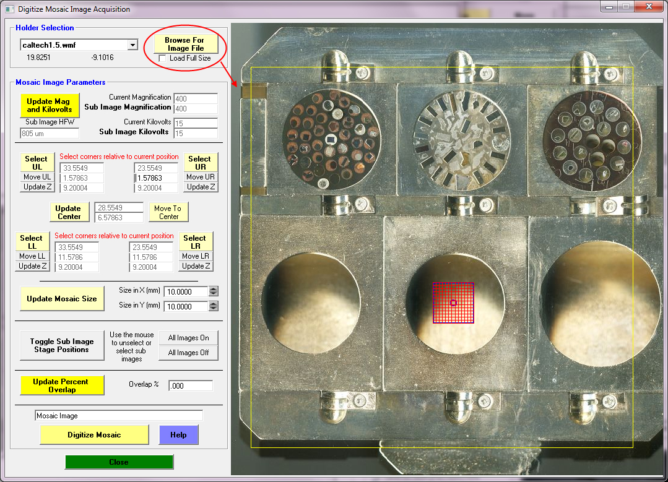Toggle Sub Image Stage Positions
This screenshot has width=668, height=482.
tap(61, 345)
